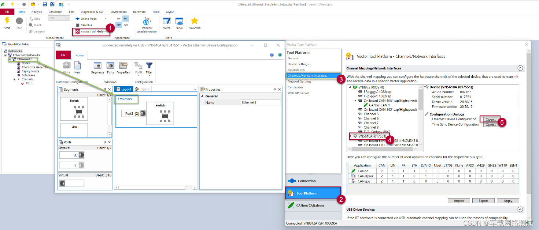Open Time Sync Device Configuration dialog
The height and width of the screenshot is (230, 539).
tap(491, 125)
